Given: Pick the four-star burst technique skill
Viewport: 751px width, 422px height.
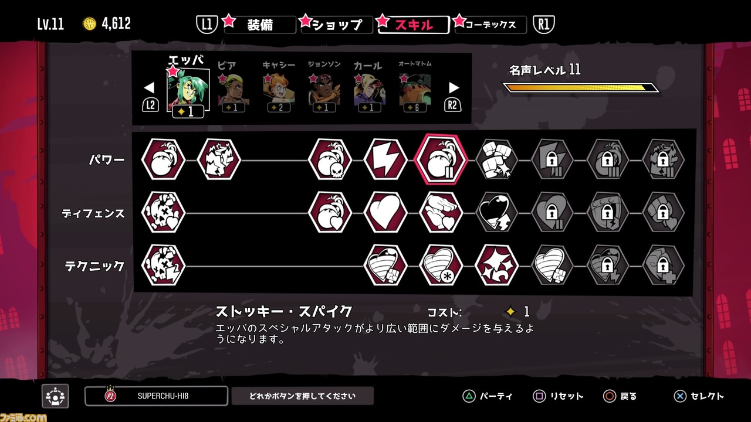Looking at the screenshot, I should [497, 265].
